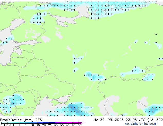Select the 2–5 mm legend color swatch
Screen dimensions: 163x126
22,123
